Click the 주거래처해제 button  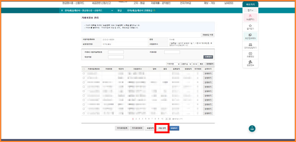tap(137, 128)
